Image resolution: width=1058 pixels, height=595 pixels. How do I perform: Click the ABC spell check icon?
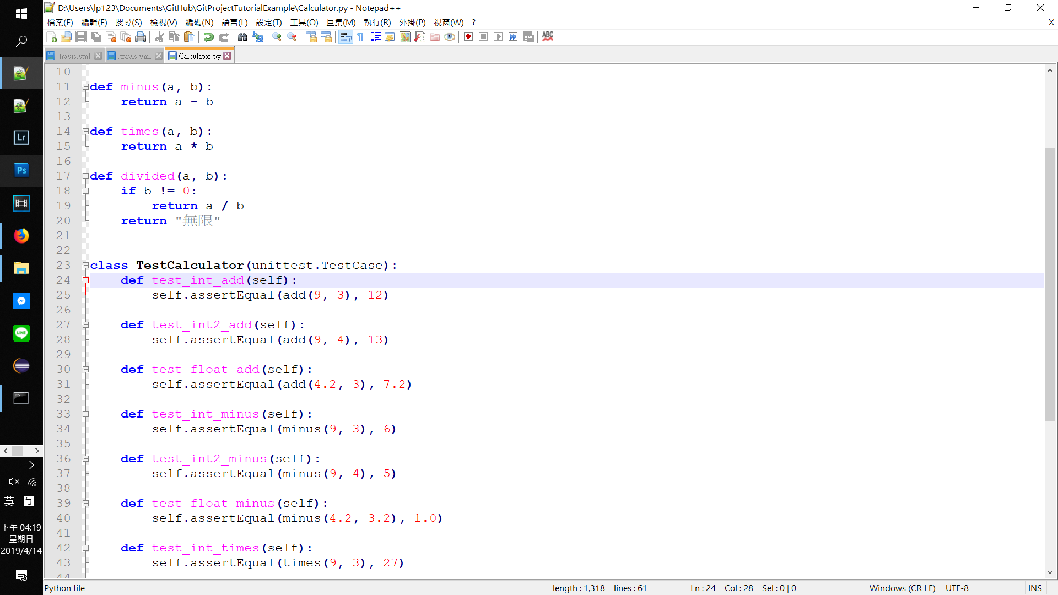coord(548,36)
